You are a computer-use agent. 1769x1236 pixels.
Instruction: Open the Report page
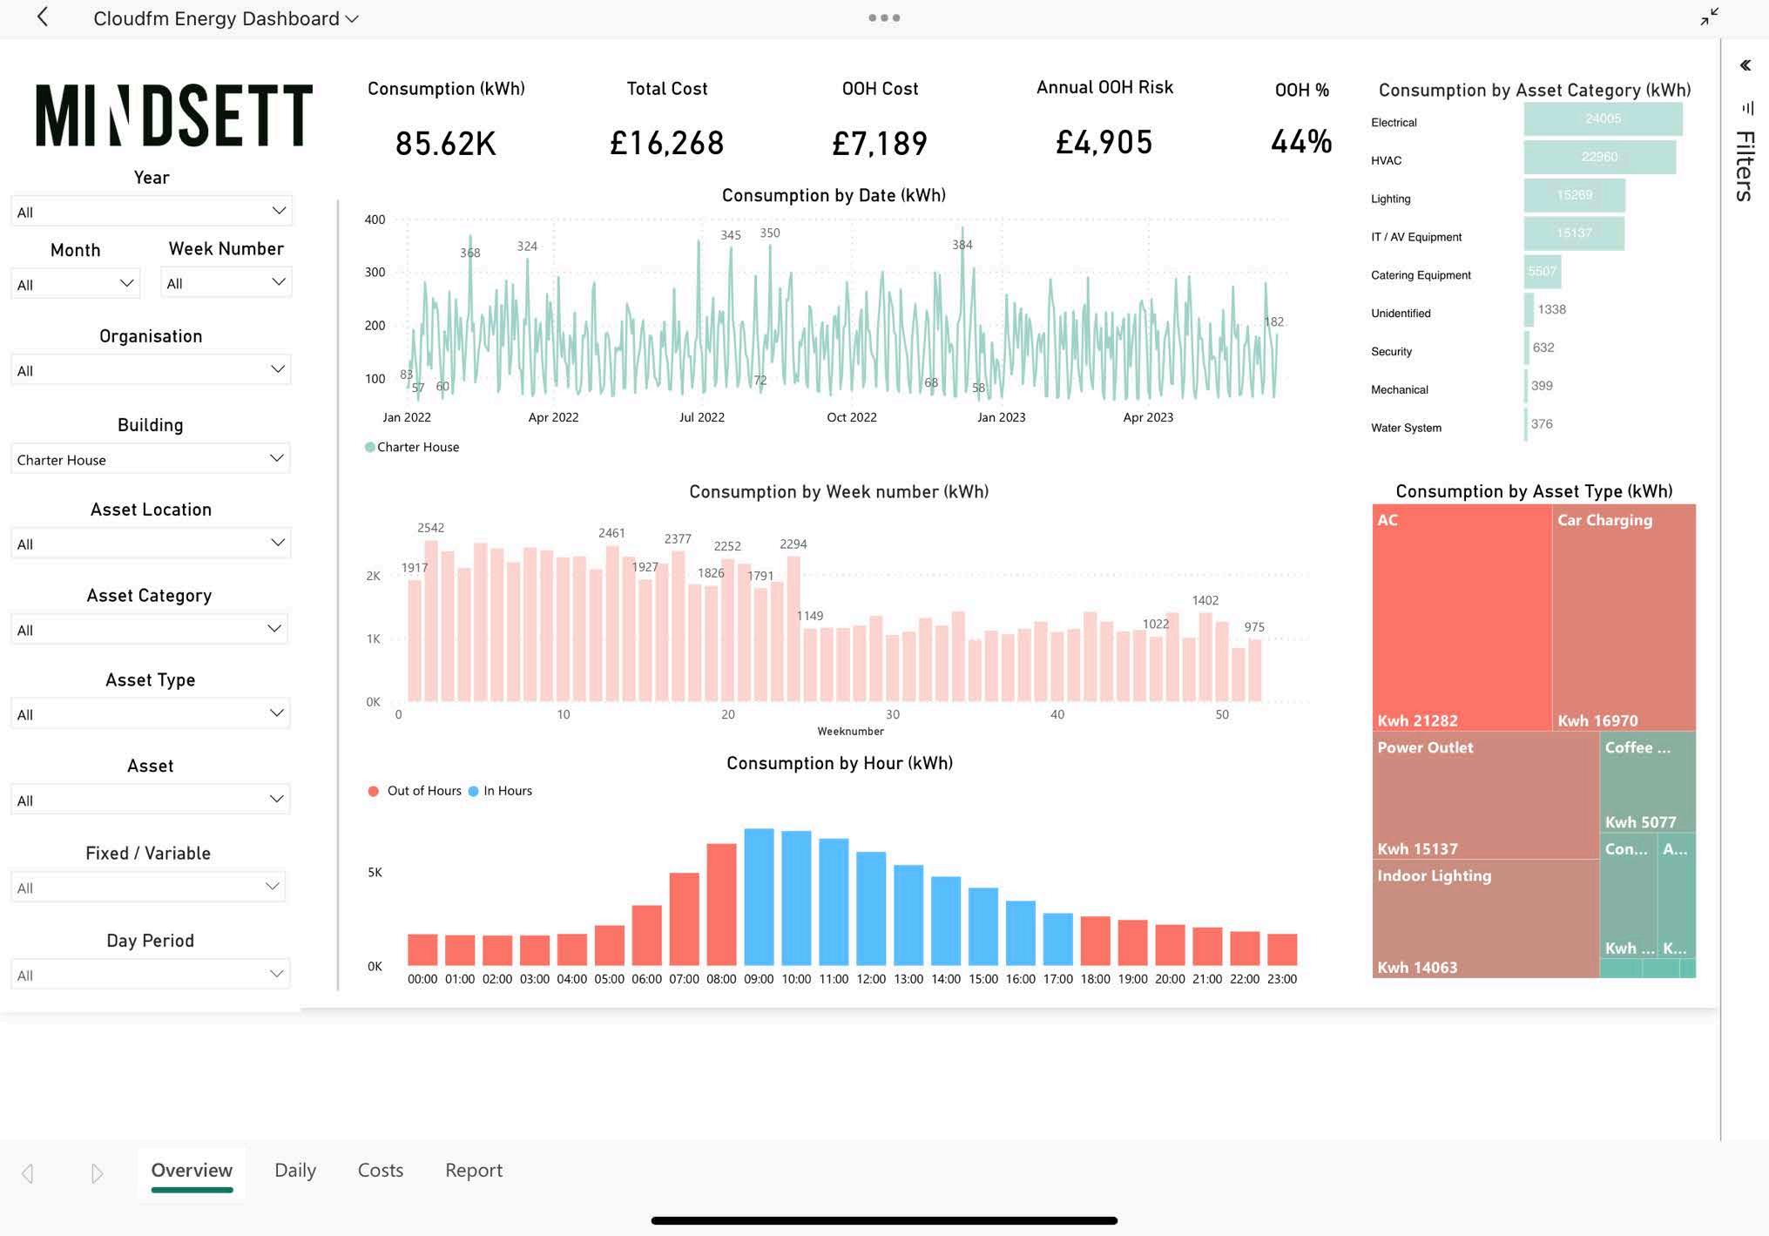[x=474, y=1171]
